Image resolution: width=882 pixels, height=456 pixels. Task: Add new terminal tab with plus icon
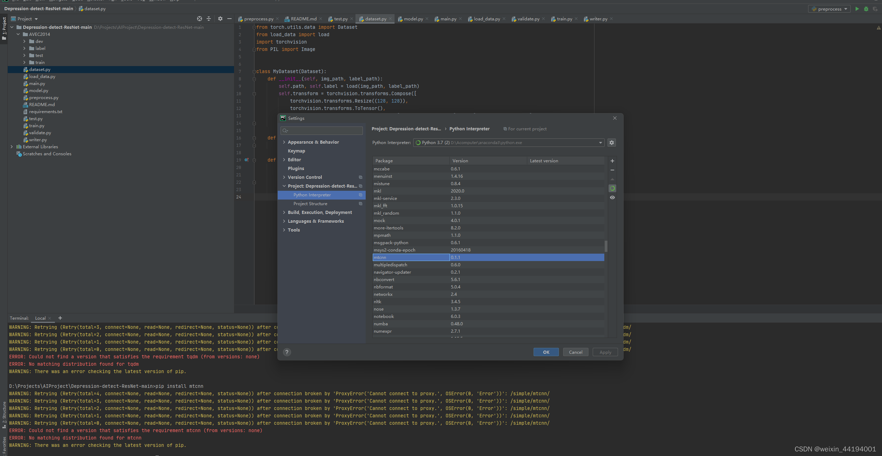(60, 318)
